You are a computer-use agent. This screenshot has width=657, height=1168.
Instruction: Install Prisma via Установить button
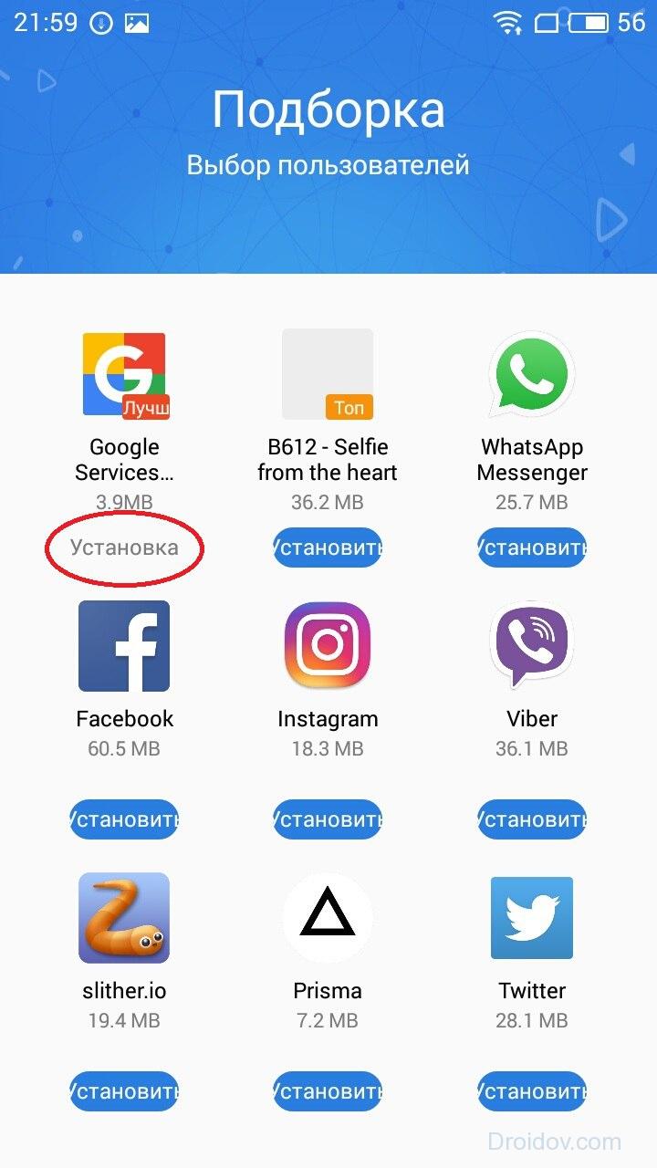pos(328,1091)
